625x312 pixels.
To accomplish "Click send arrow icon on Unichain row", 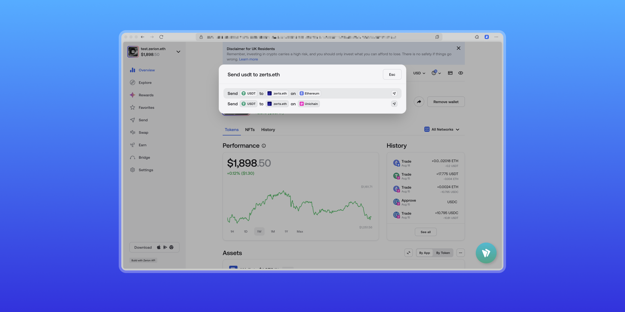I will [394, 104].
